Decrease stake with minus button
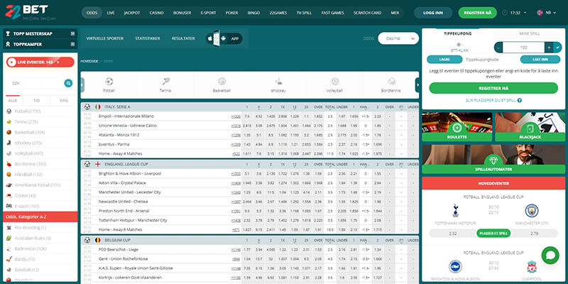The width and height of the screenshot is (568, 284). pyautogui.click(x=498, y=47)
